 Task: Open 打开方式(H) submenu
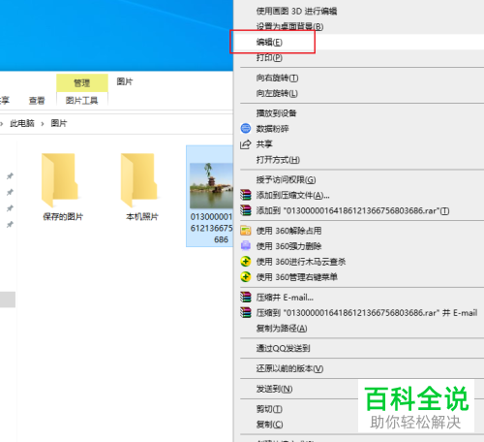(x=278, y=160)
